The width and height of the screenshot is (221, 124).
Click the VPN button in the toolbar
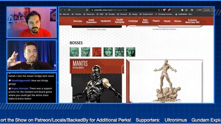pos(199,10)
